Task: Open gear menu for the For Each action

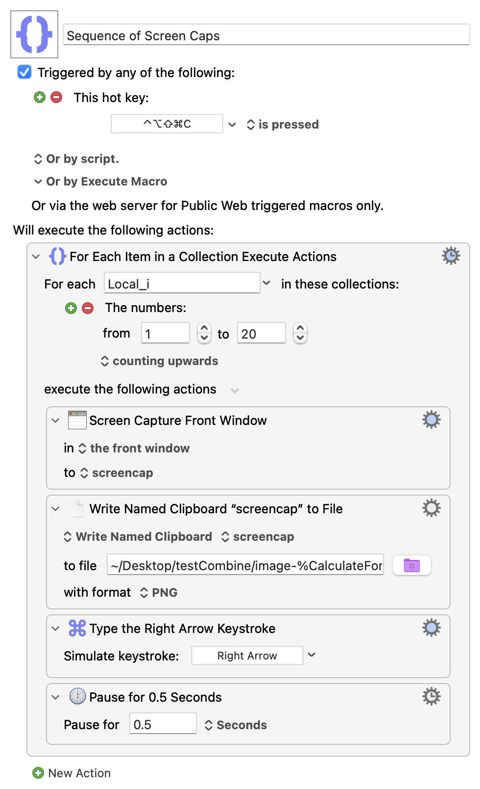Action: pyautogui.click(x=451, y=256)
